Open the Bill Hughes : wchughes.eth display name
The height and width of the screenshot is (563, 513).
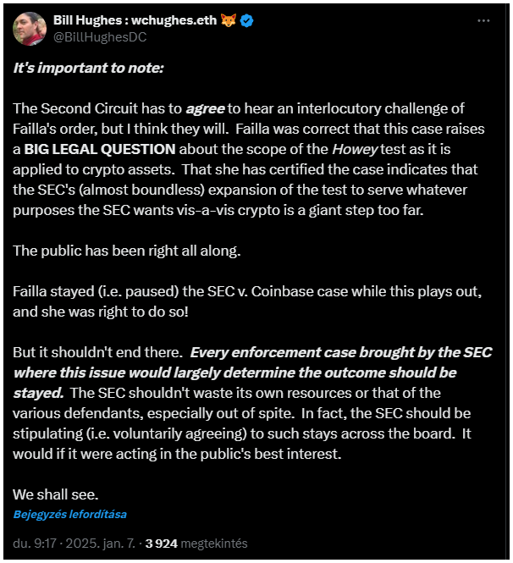(135, 20)
